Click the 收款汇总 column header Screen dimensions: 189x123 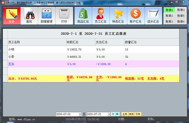(81, 42)
